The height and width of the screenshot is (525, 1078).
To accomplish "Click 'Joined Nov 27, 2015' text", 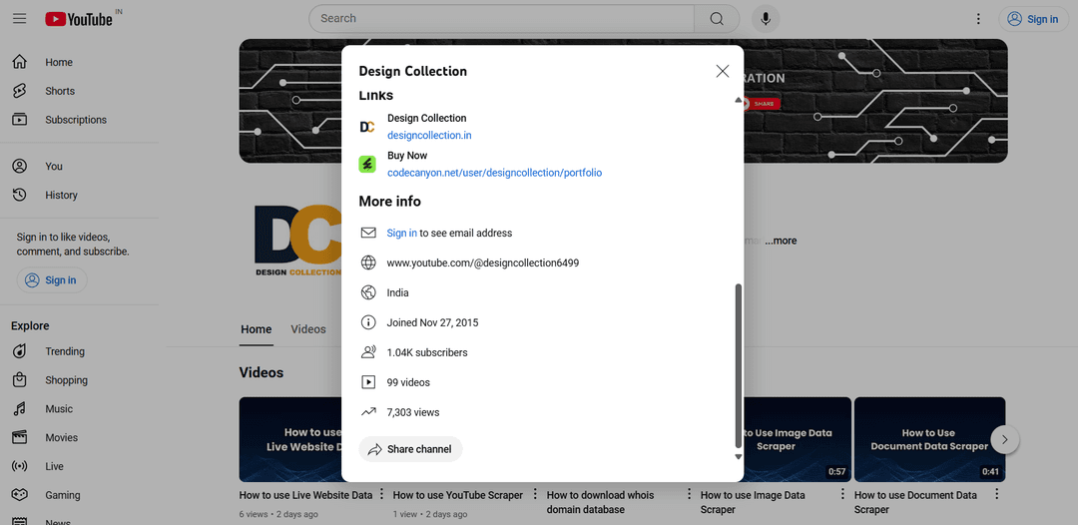I will click(432, 322).
